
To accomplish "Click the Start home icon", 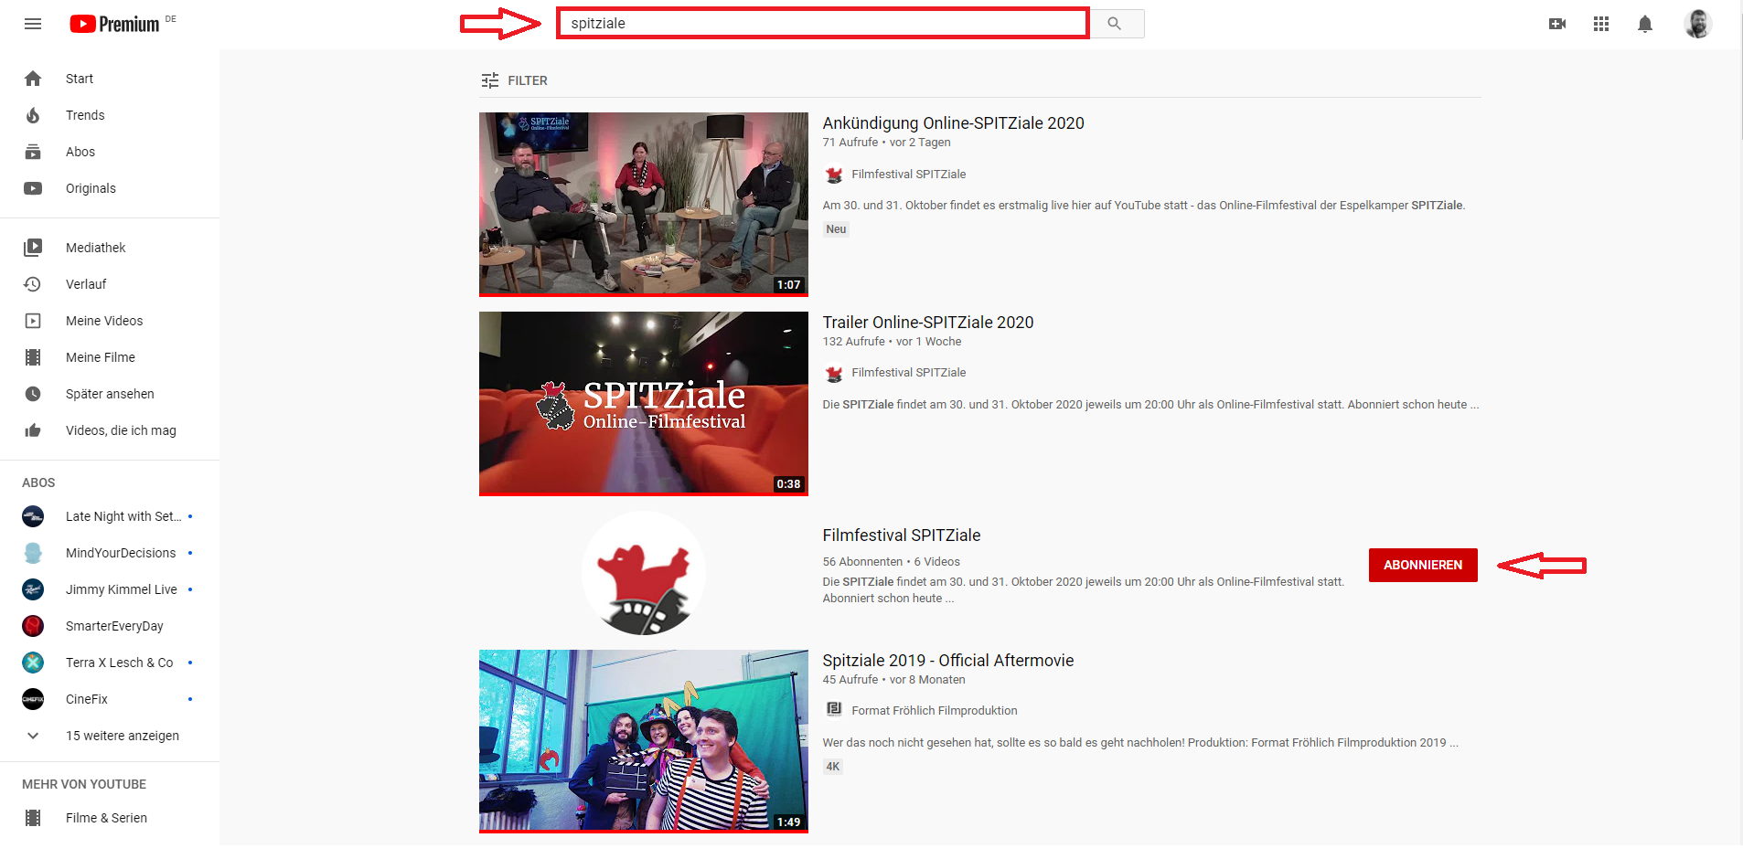I will pyautogui.click(x=33, y=79).
